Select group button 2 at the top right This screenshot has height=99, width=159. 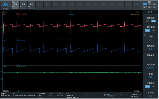(149, 4)
